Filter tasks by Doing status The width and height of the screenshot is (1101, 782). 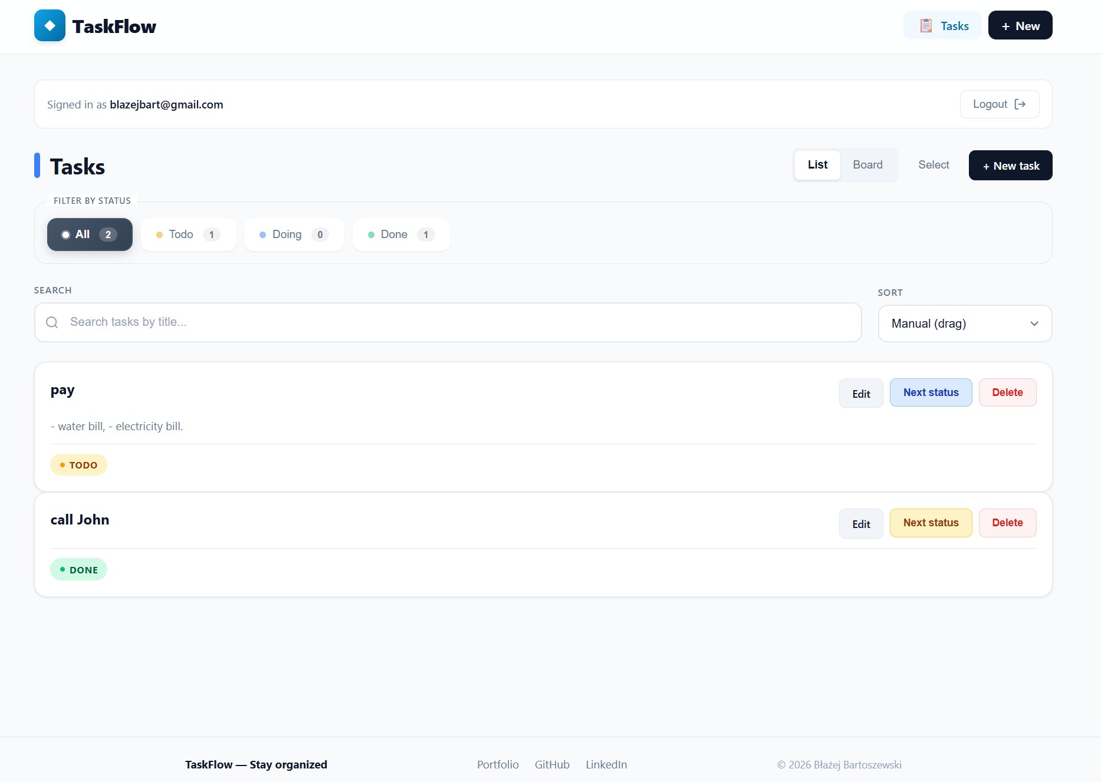[294, 235]
